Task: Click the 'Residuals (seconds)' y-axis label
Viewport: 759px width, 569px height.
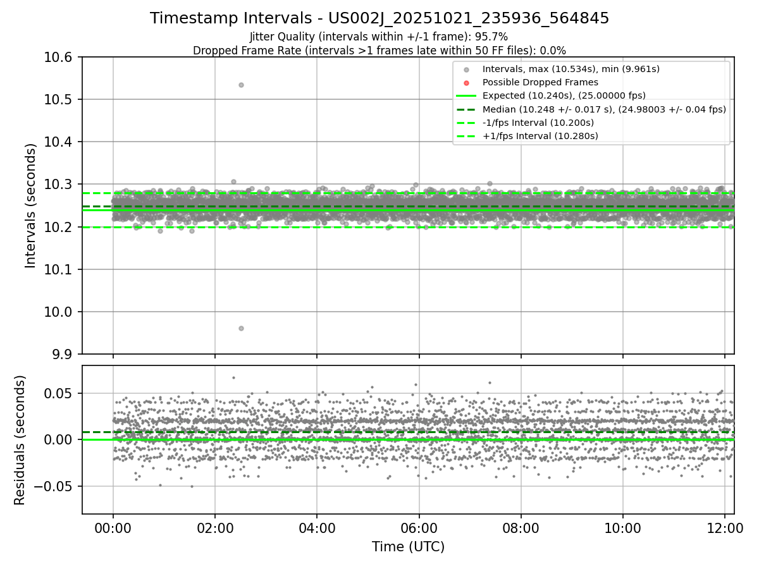Action: click(20, 440)
